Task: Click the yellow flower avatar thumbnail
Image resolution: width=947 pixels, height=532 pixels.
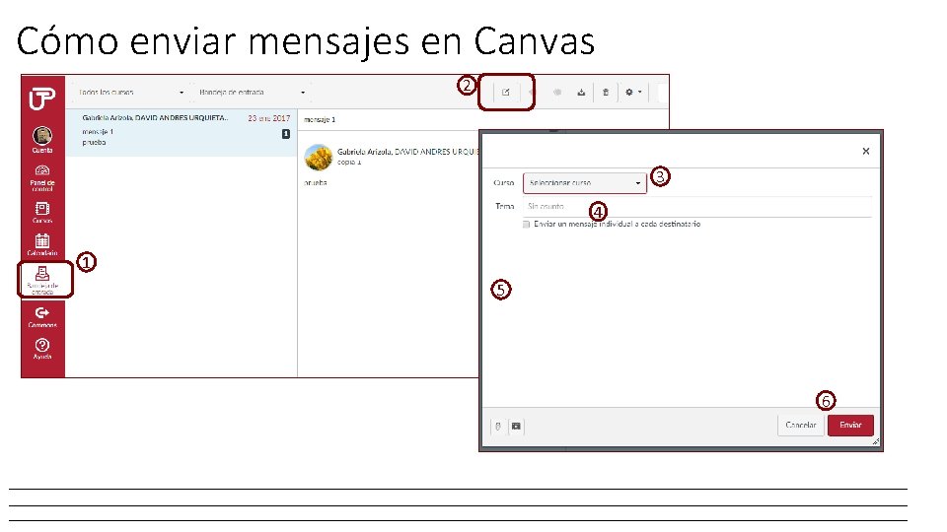Action: pos(319,158)
